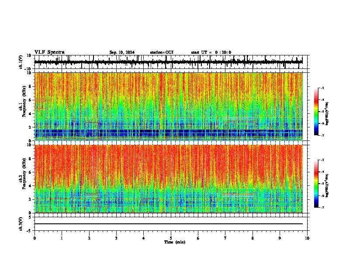Click the time axis tick label '5'
The width and height of the screenshot is (346, 267).
[171, 238]
